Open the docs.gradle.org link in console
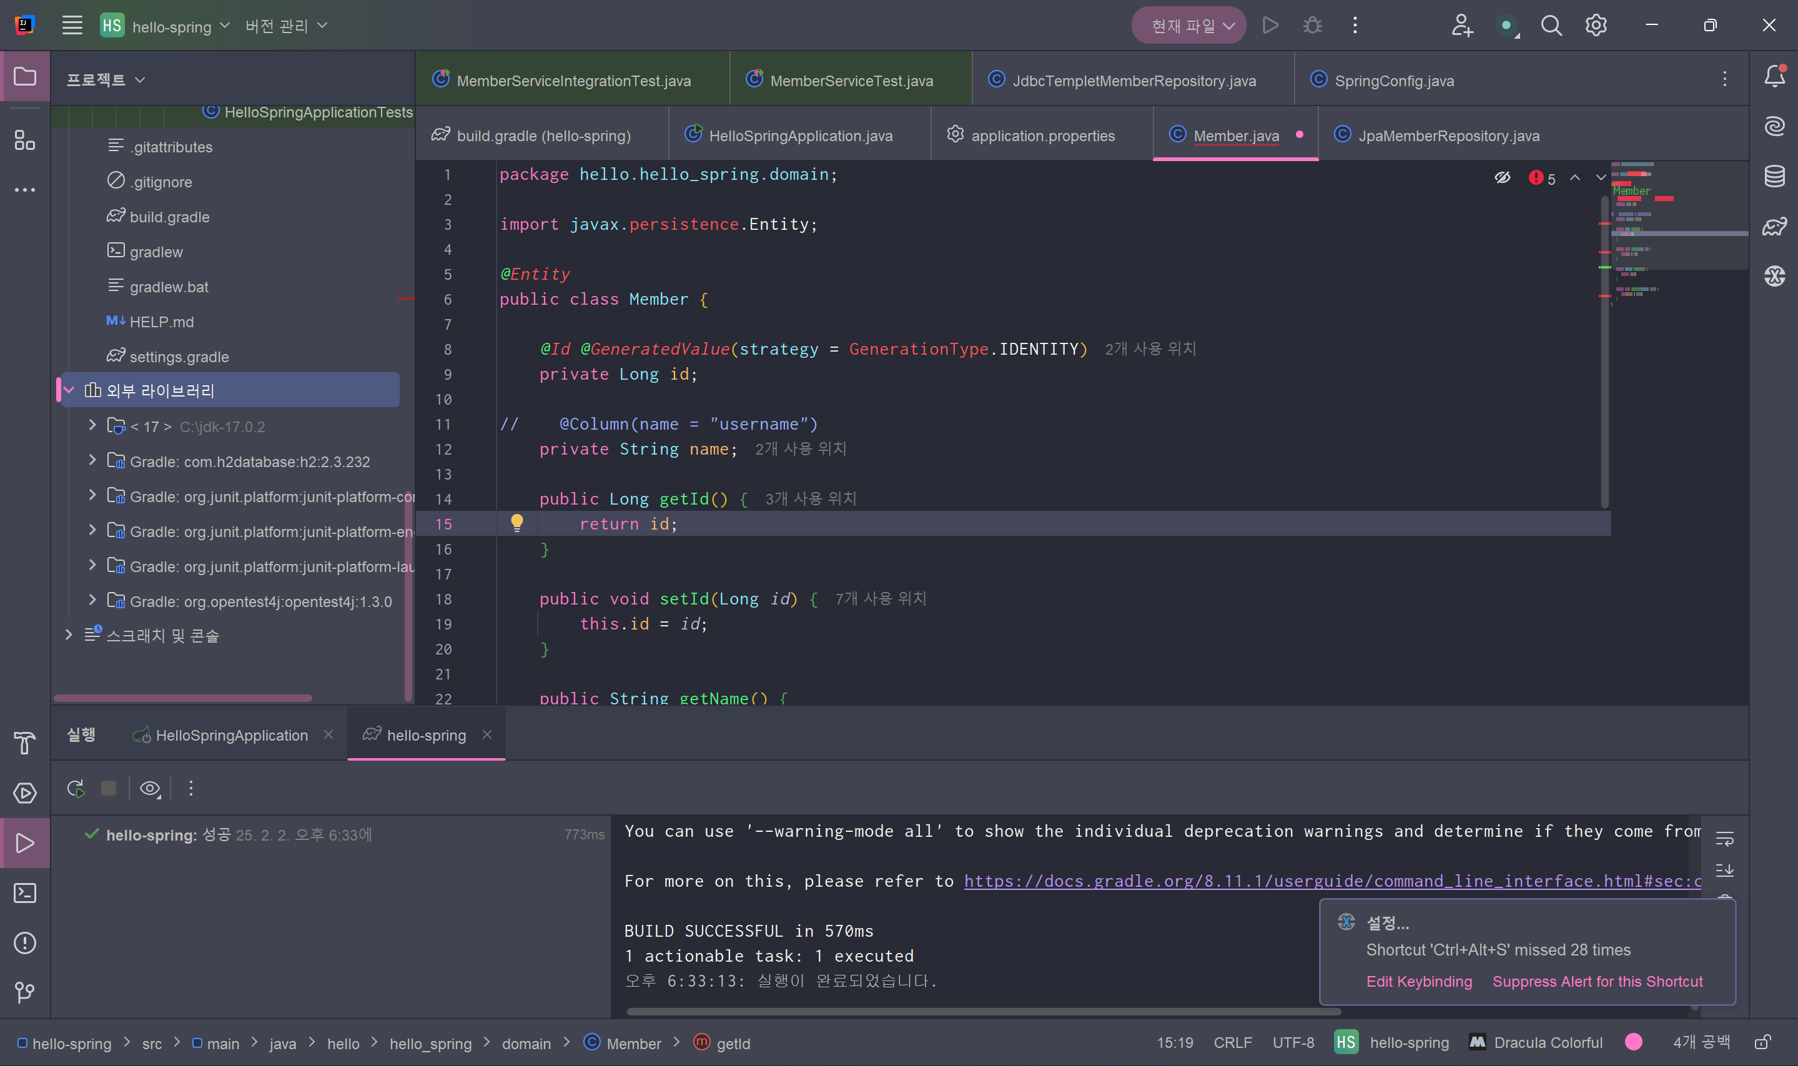This screenshot has height=1066, width=1798. [x=1332, y=881]
